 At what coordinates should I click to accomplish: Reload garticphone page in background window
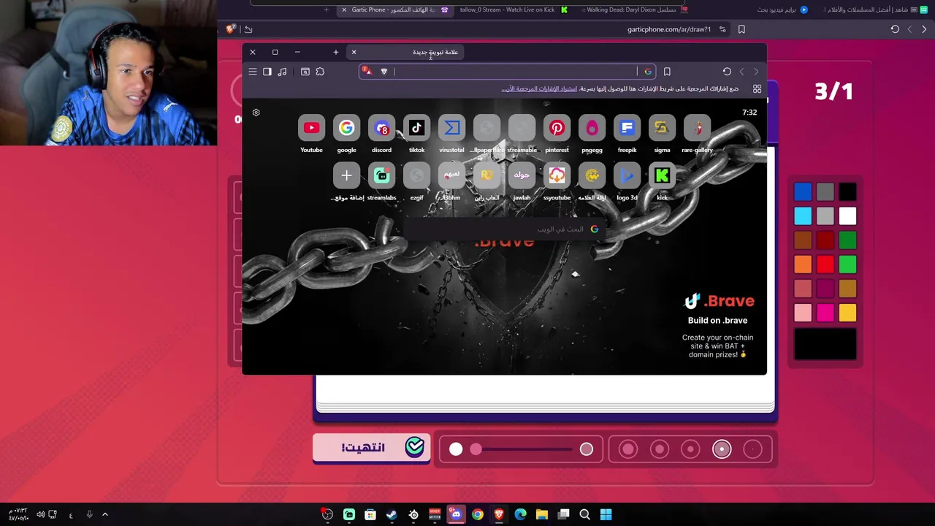click(895, 29)
